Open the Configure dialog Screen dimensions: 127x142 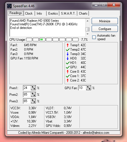(x=105, y=29)
